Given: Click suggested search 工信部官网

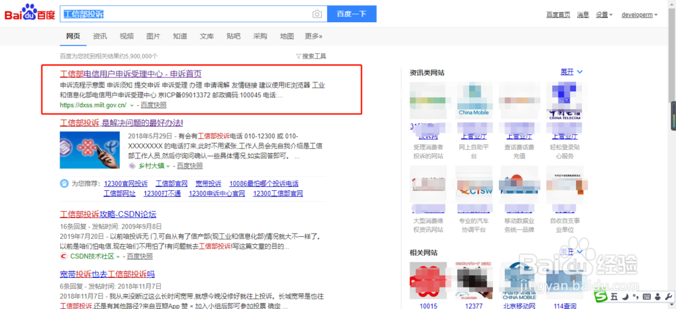Looking at the screenshot, I should point(171,184).
